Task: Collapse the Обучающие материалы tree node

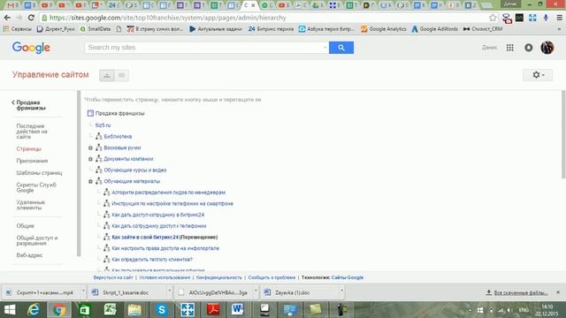Action: [90, 181]
